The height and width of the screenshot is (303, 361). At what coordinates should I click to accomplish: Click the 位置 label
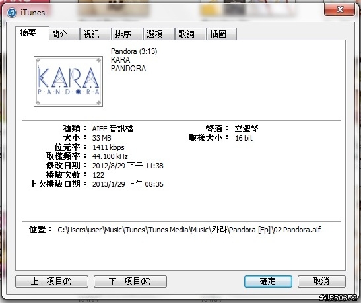pos(40,230)
